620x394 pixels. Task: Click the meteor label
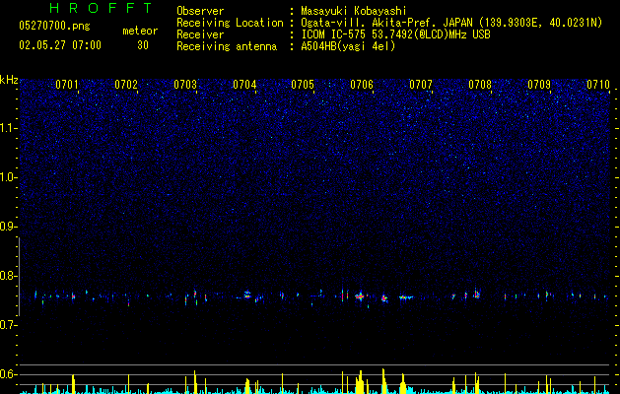click(140, 31)
